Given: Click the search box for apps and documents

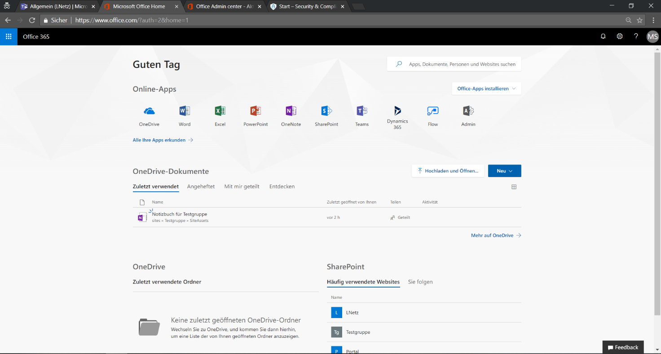Looking at the screenshot, I should click(x=454, y=64).
